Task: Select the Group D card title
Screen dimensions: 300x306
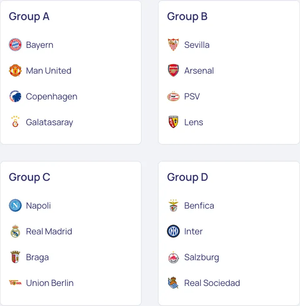Action: coord(187,177)
